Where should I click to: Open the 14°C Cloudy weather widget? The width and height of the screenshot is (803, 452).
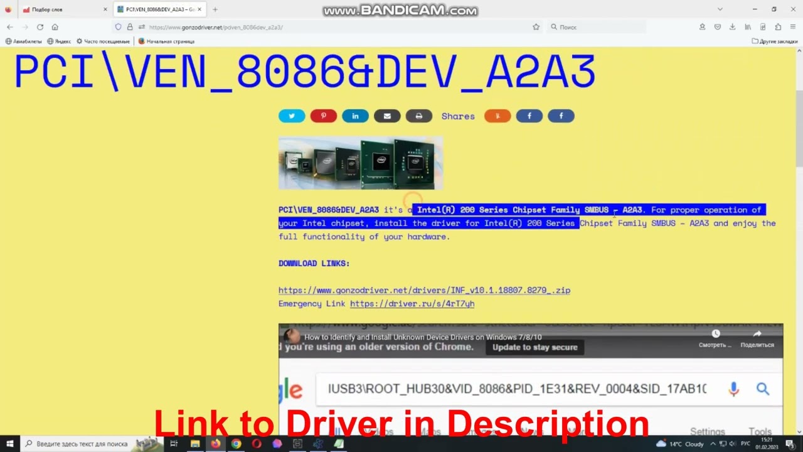tap(679, 444)
